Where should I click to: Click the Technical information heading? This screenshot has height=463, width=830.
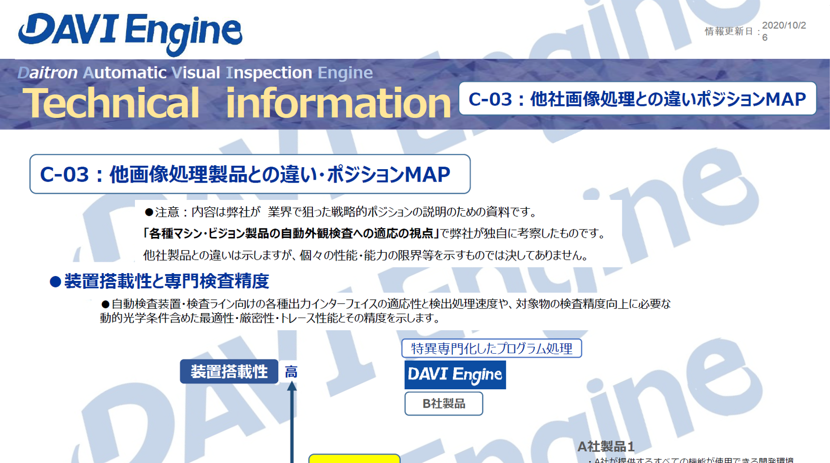(x=237, y=103)
